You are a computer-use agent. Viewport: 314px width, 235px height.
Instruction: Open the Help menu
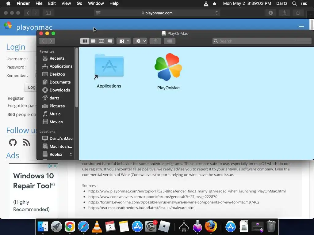point(114,3)
